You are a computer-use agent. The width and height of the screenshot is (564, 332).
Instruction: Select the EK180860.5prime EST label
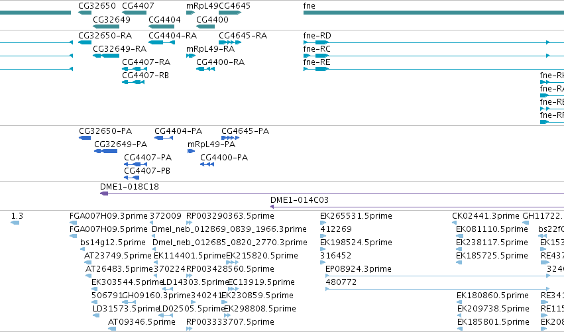pos(493,296)
